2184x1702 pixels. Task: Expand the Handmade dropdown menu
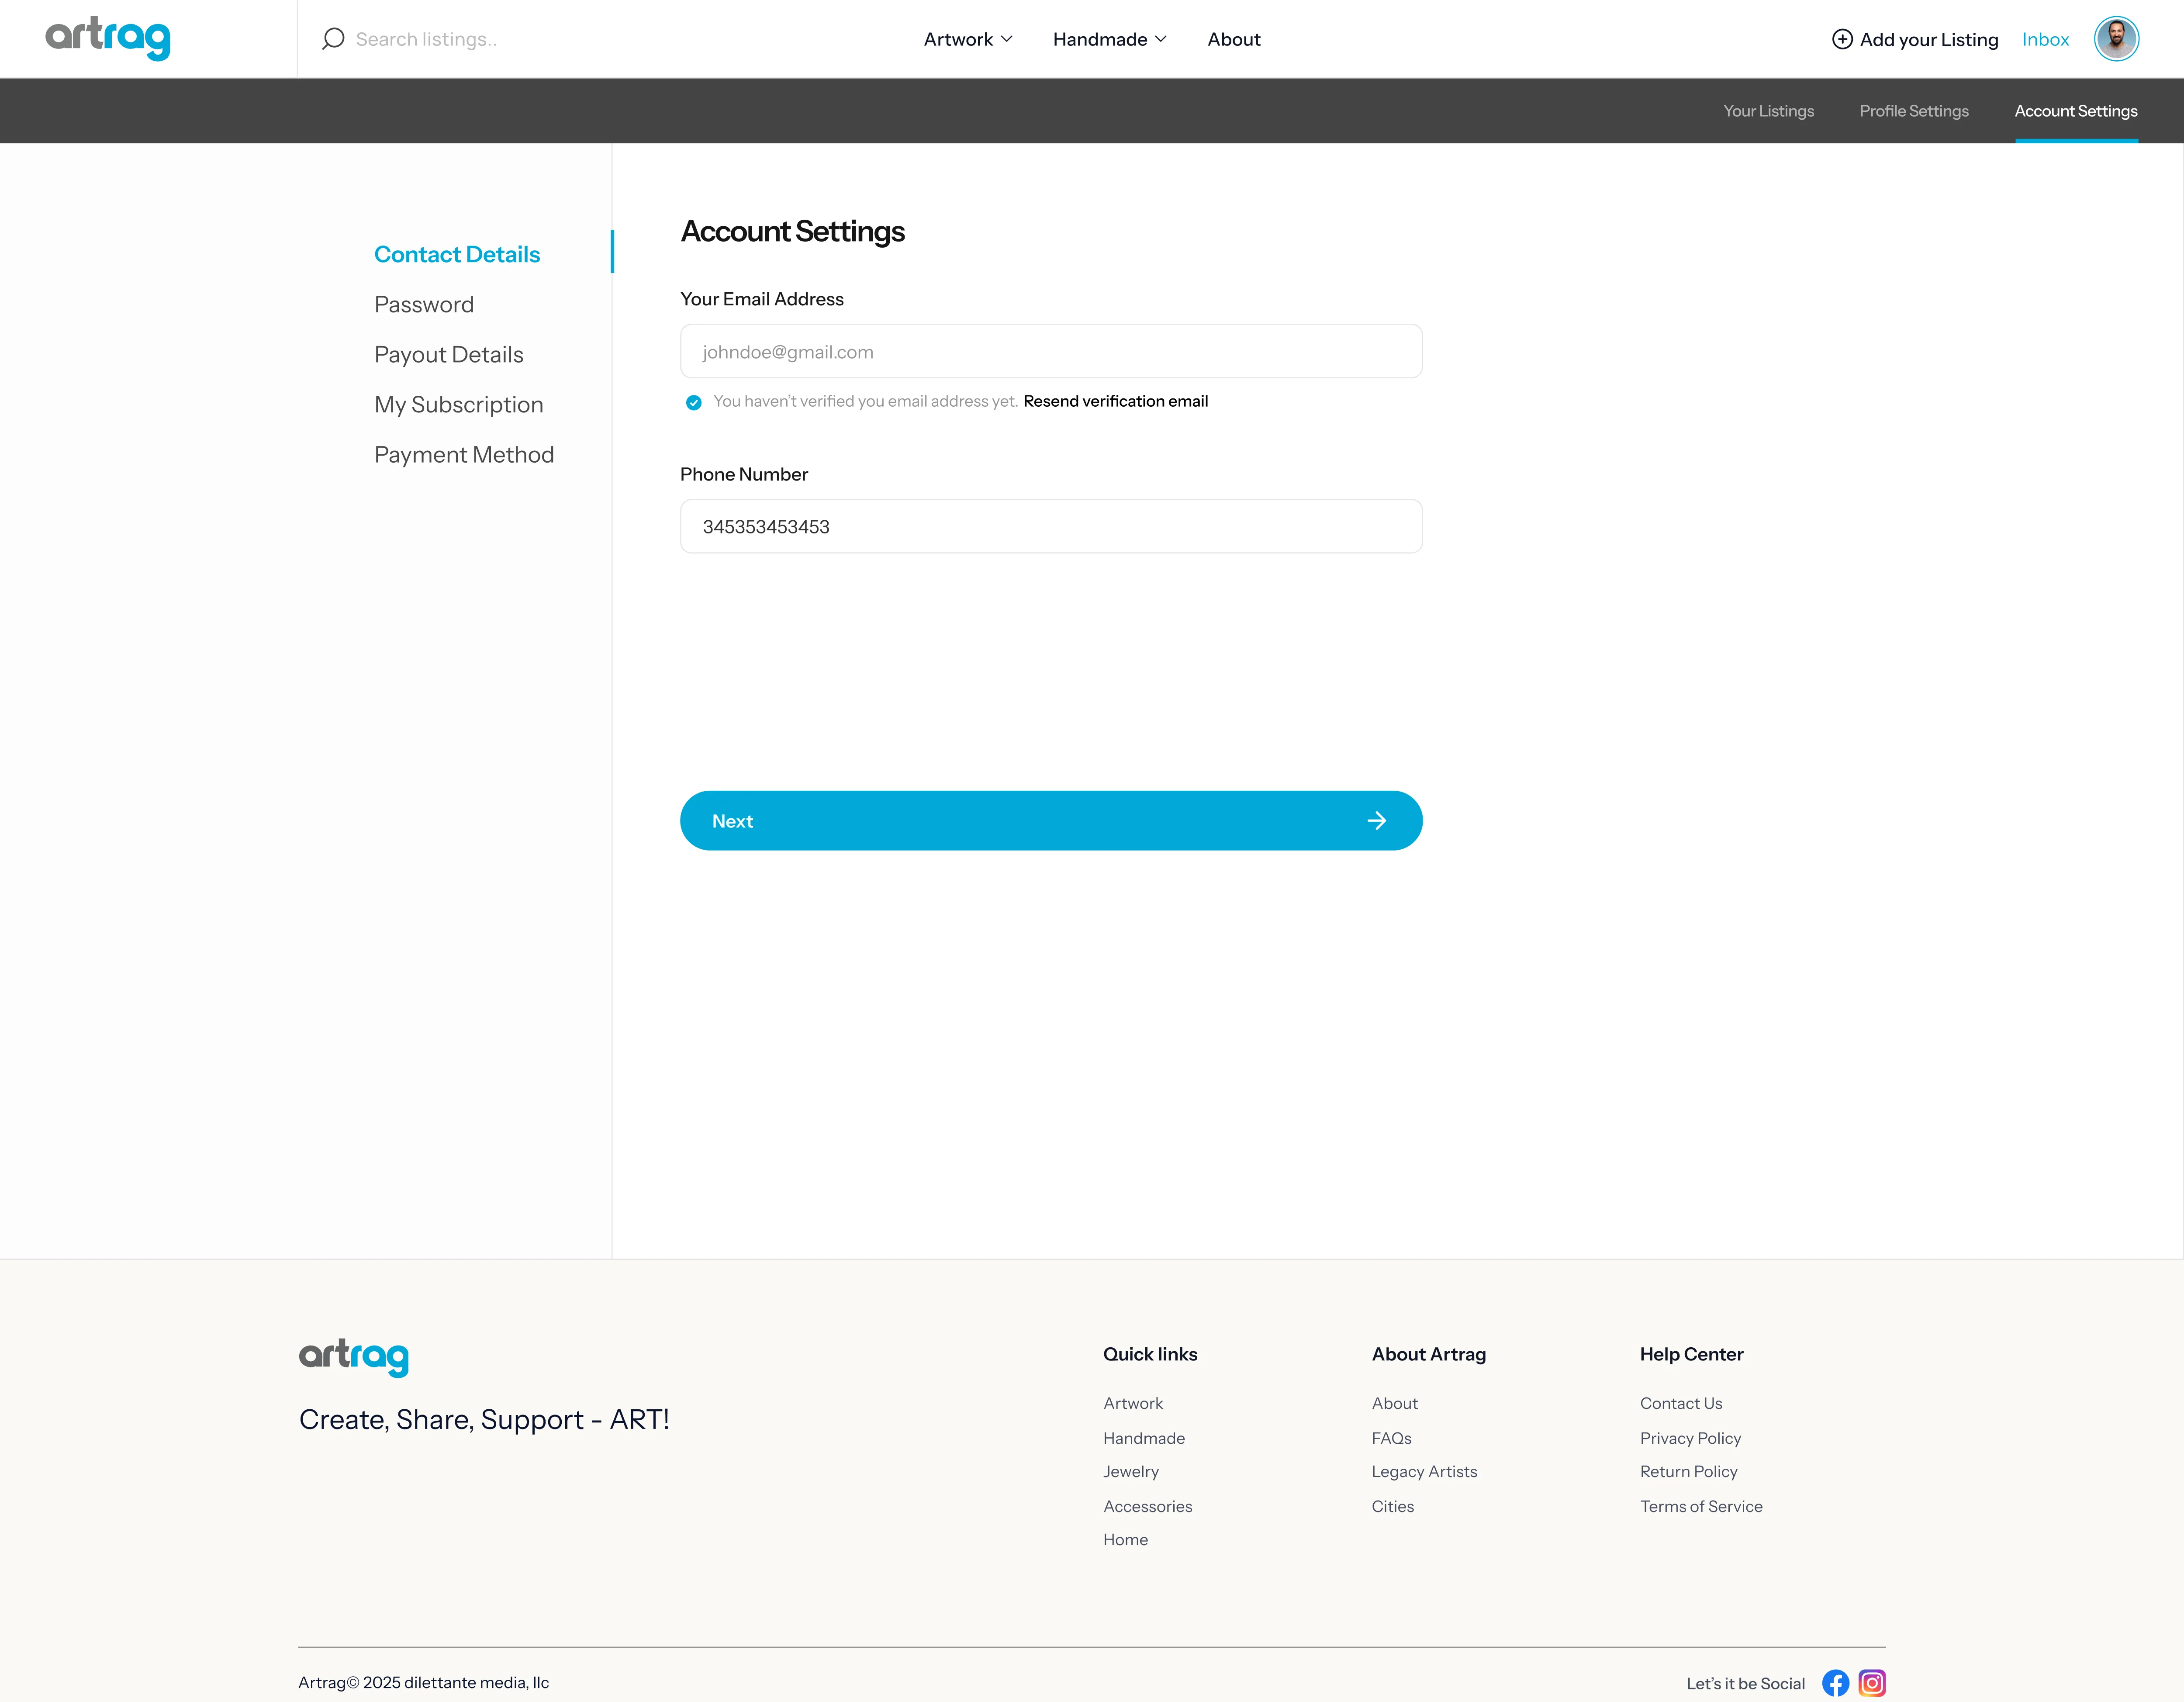tap(1109, 39)
